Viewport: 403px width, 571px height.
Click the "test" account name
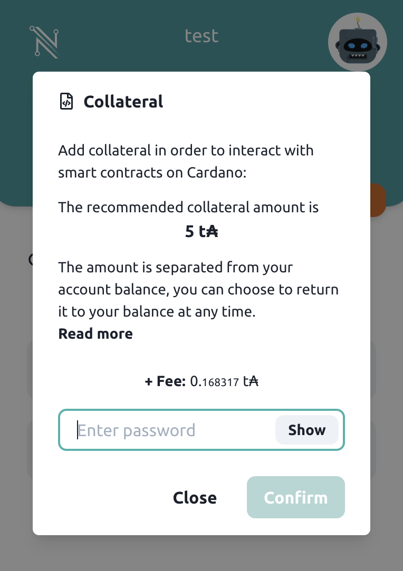click(x=201, y=36)
